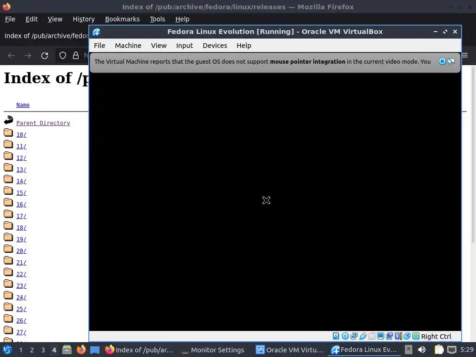Switch to Monitor Settings taskbar window

pos(212,350)
